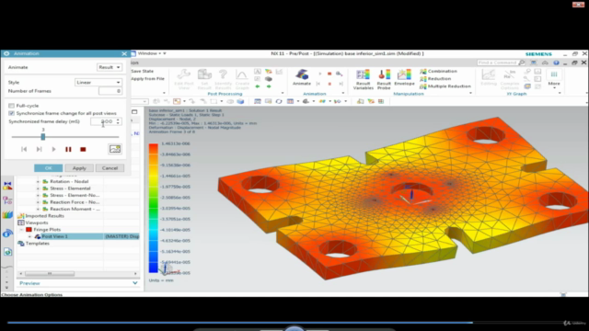Enable the Full-cycle checkbox
589x331 pixels.
coord(12,106)
